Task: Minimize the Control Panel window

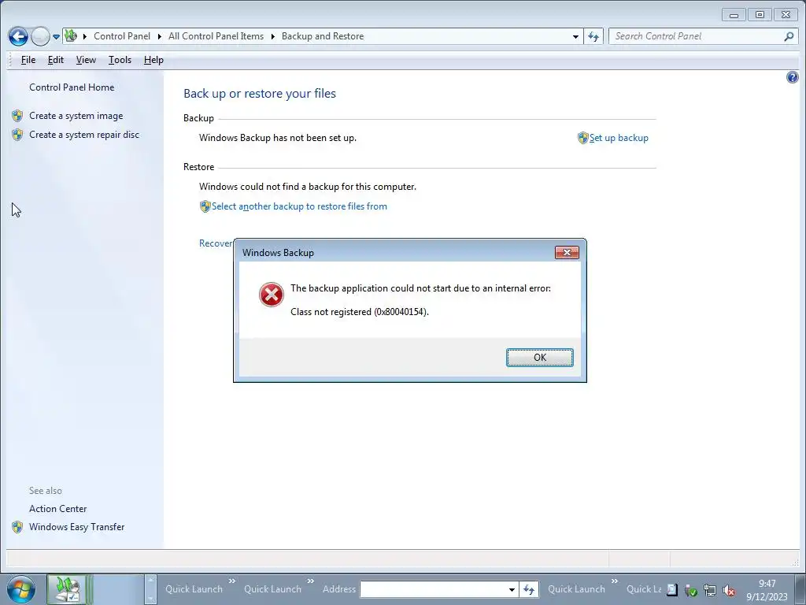Action: click(x=734, y=15)
